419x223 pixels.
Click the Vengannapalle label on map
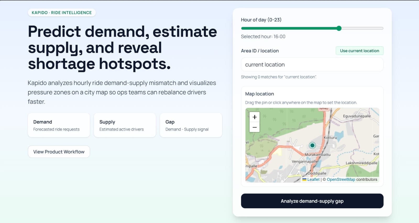tap(305, 161)
